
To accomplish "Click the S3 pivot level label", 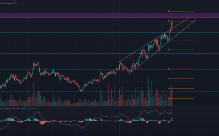I will pyautogui.click(x=169, y=79).
